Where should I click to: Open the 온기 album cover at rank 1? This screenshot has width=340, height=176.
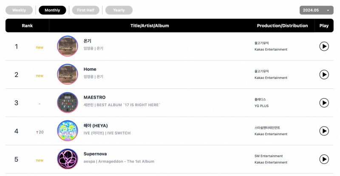(68, 46)
